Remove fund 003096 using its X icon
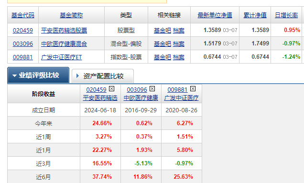Screen dimensions: 304x183 (152, 89)
